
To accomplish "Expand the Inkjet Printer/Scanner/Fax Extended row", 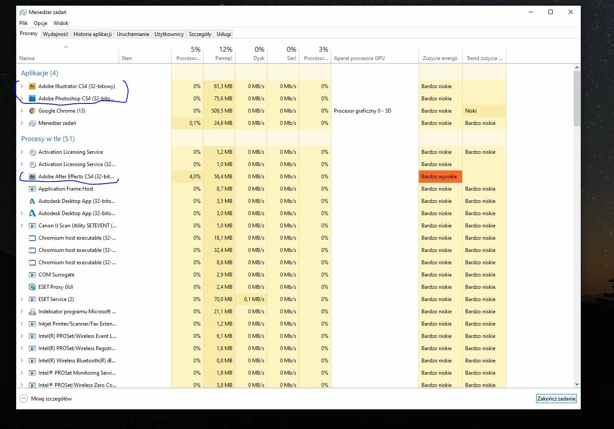I will (x=22, y=324).
